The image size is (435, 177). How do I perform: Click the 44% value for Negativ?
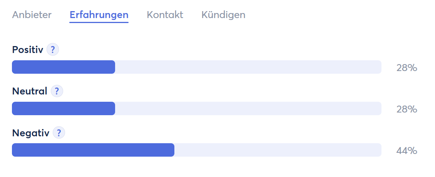coord(407,151)
